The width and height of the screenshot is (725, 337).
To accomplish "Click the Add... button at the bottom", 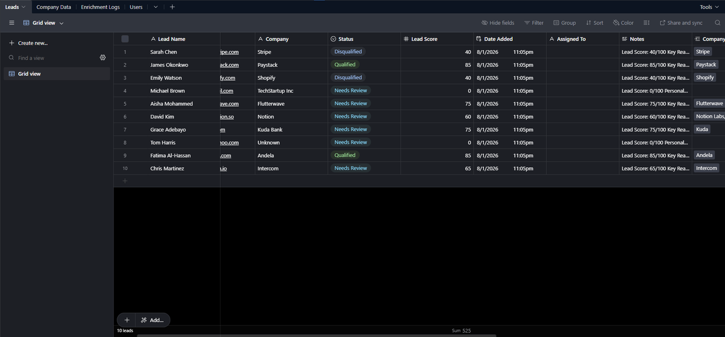I will pos(152,320).
